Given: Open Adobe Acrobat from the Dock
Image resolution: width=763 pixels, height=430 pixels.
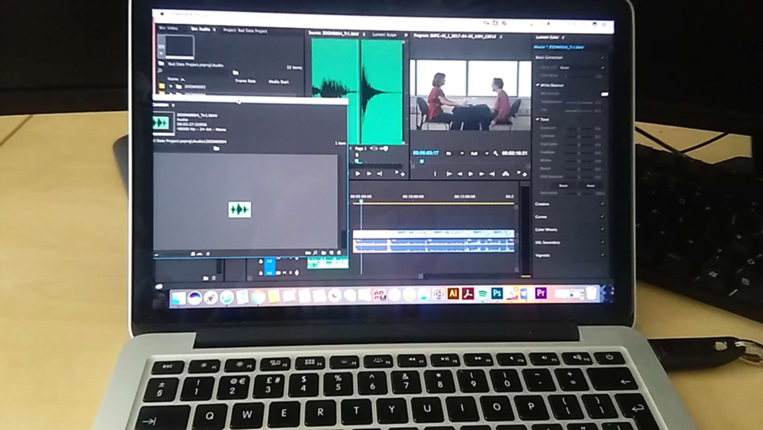Looking at the screenshot, I should [468, 293].
